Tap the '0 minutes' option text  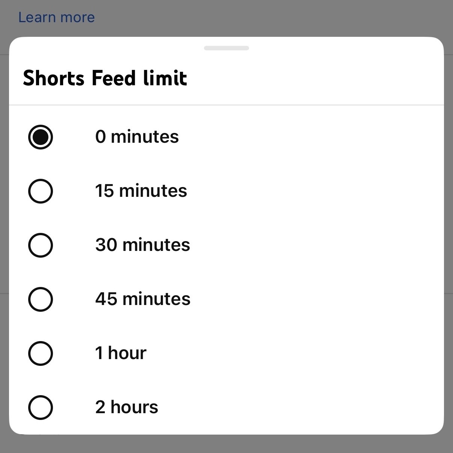click(137, 137)
